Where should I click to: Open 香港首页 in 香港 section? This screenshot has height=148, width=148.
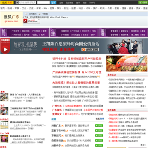pos(114,31)
